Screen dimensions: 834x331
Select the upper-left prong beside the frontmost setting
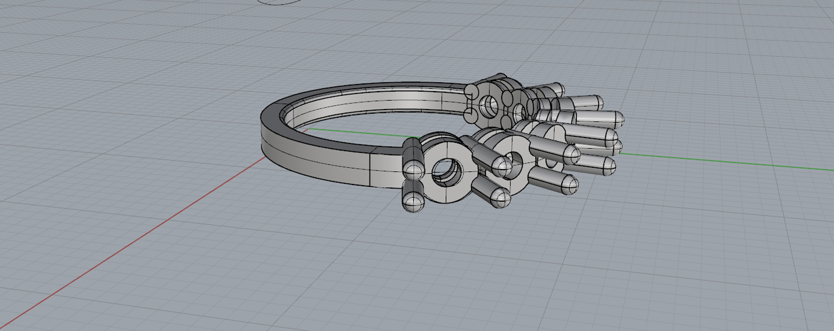coord(413,158)
